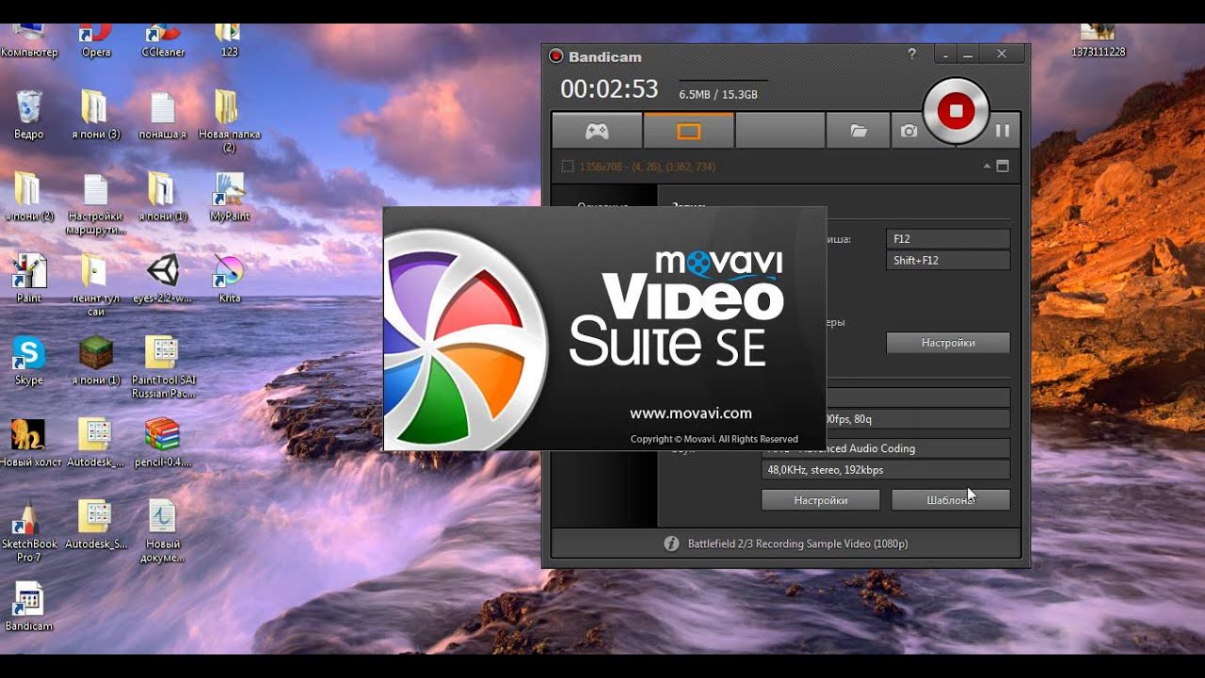Click the Шаблоны button

click(x=951, y=500)
